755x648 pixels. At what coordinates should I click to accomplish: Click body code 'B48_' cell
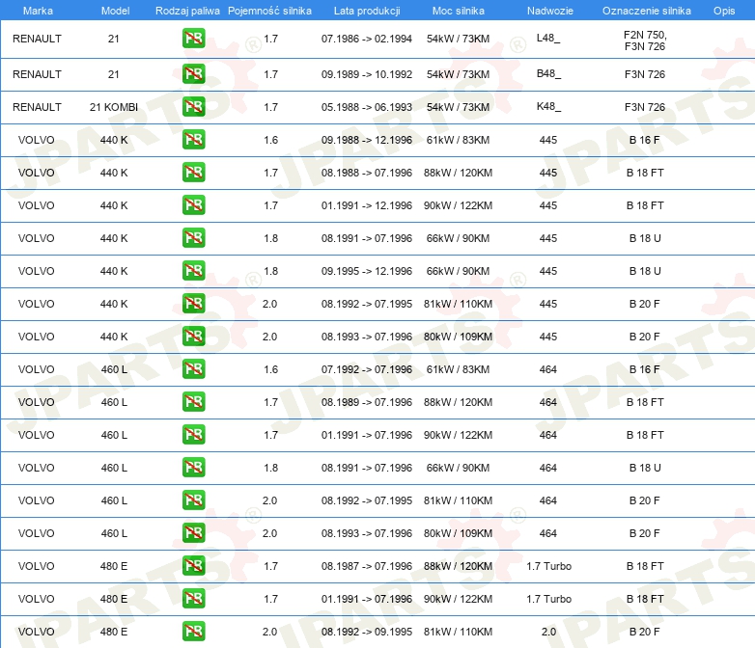[548, 73]
